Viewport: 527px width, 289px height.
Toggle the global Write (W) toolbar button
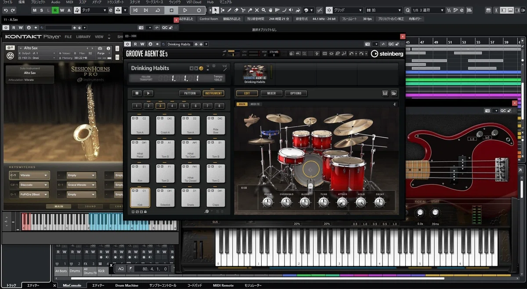(x=61, y=10)
